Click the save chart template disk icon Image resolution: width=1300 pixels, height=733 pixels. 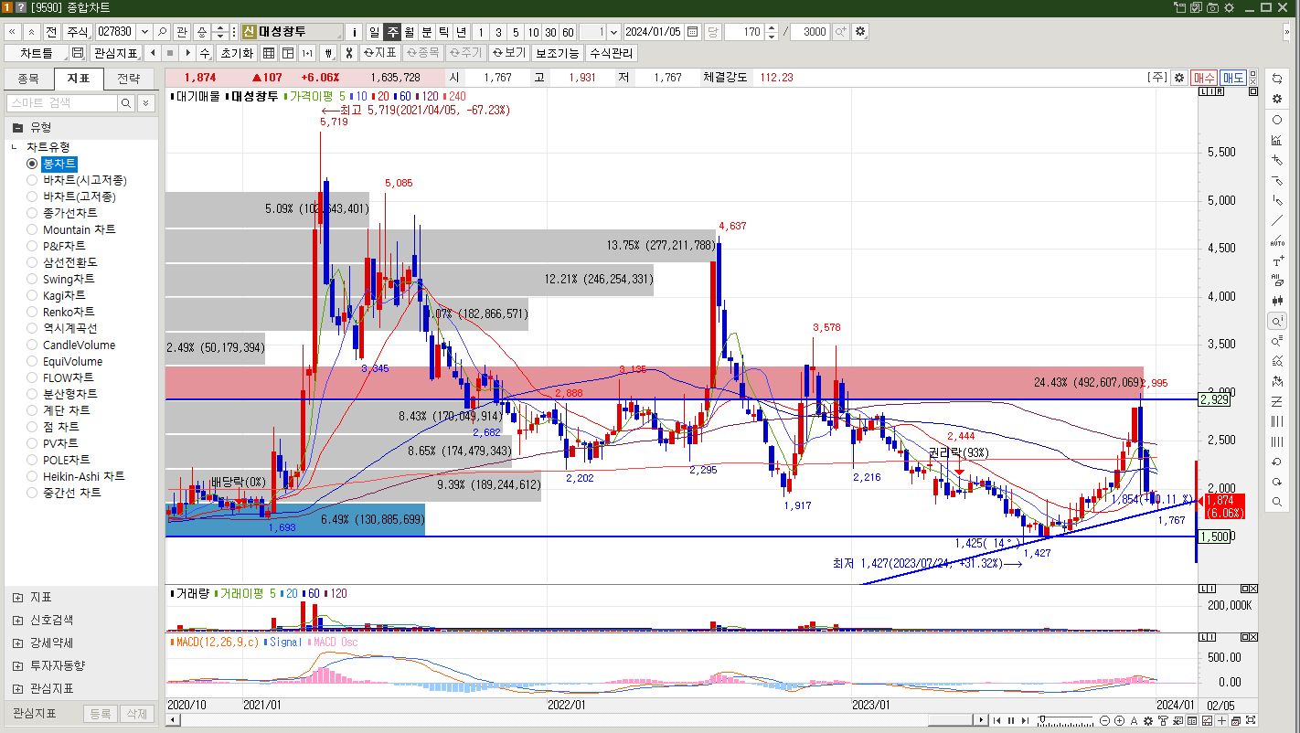tap(78, 53)
